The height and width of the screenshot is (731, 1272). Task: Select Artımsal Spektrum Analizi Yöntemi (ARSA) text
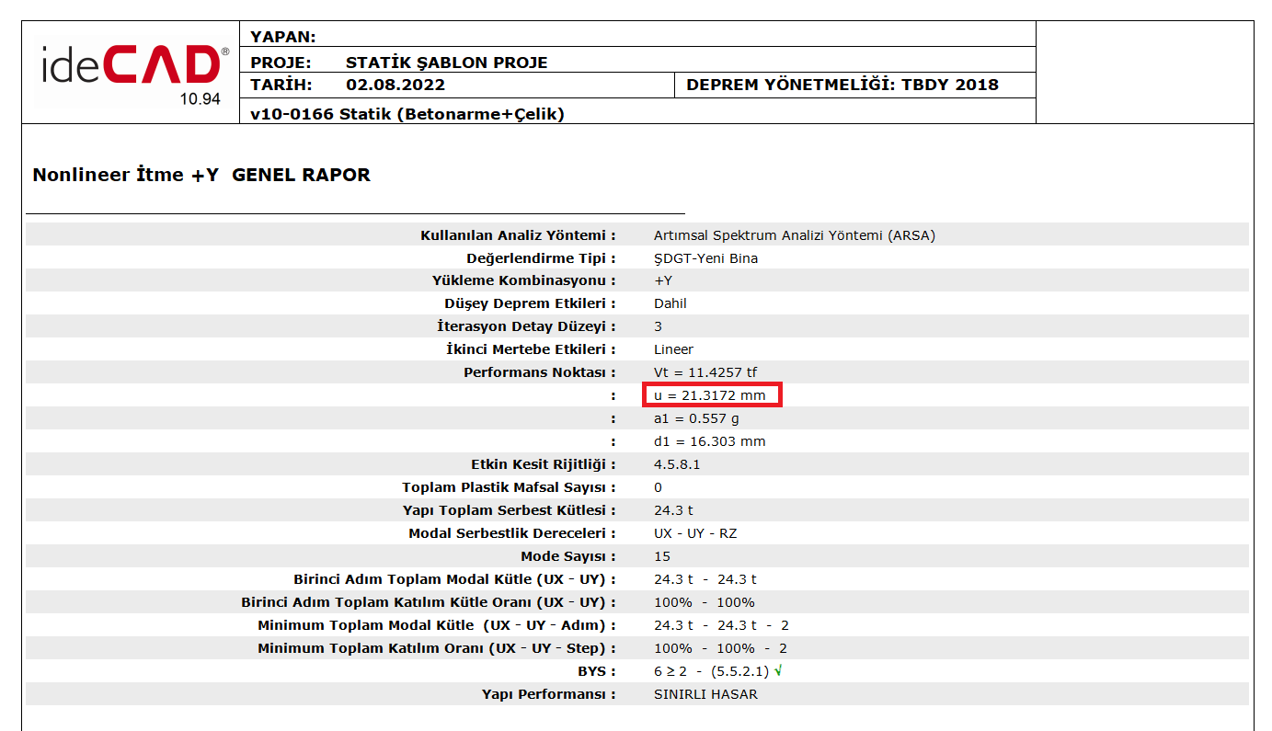click(x=794, y=235)
